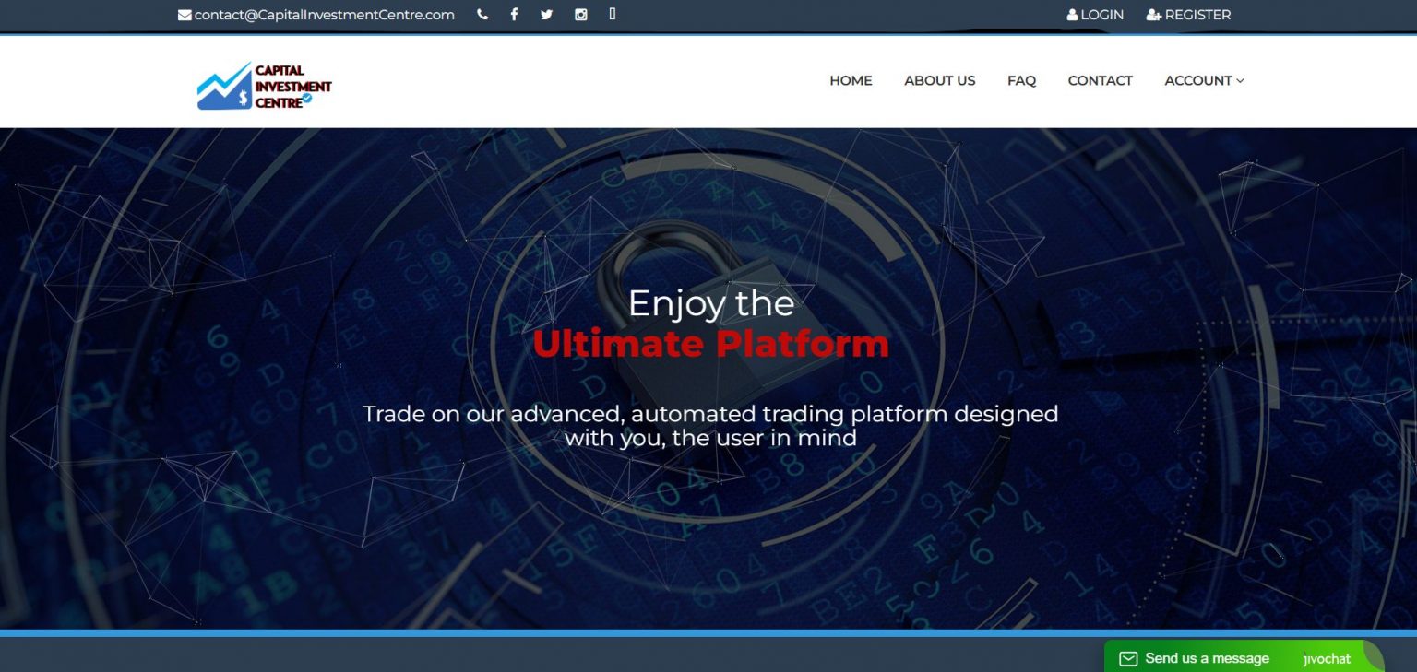The height and width of the screenshot is (672, 1417).
Task: Click the envelope icon in chat widget
Action: point(1127,658)
